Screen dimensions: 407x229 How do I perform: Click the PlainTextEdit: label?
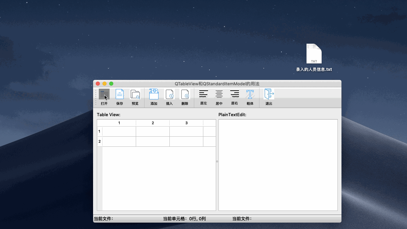pos(233,114)
